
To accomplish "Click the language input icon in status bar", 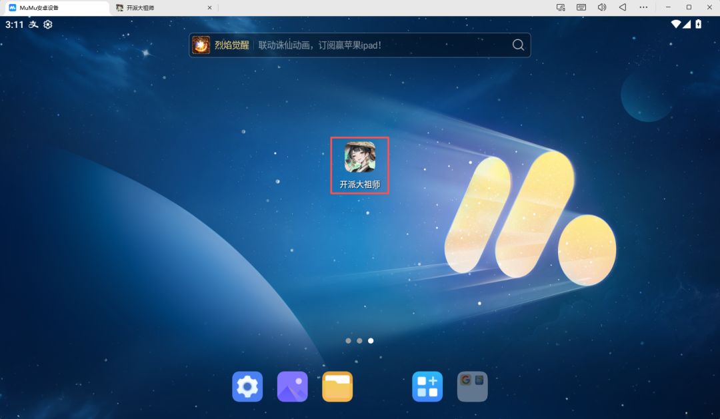I will 33,25.
